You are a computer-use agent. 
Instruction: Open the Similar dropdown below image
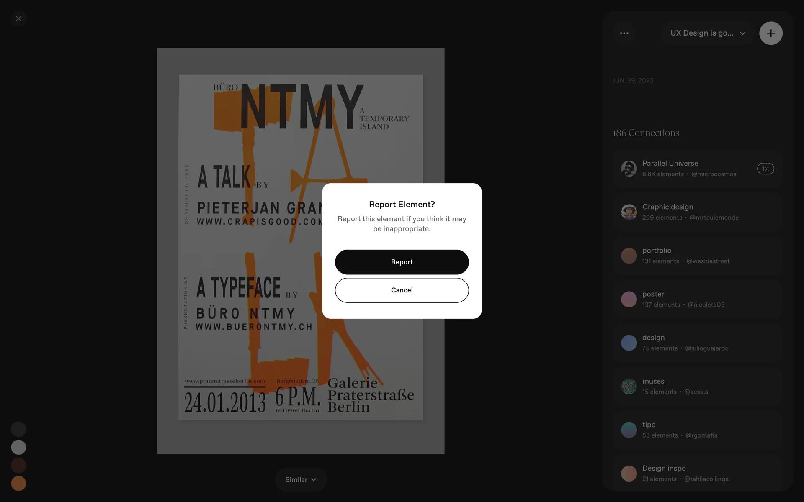[301, 479]
